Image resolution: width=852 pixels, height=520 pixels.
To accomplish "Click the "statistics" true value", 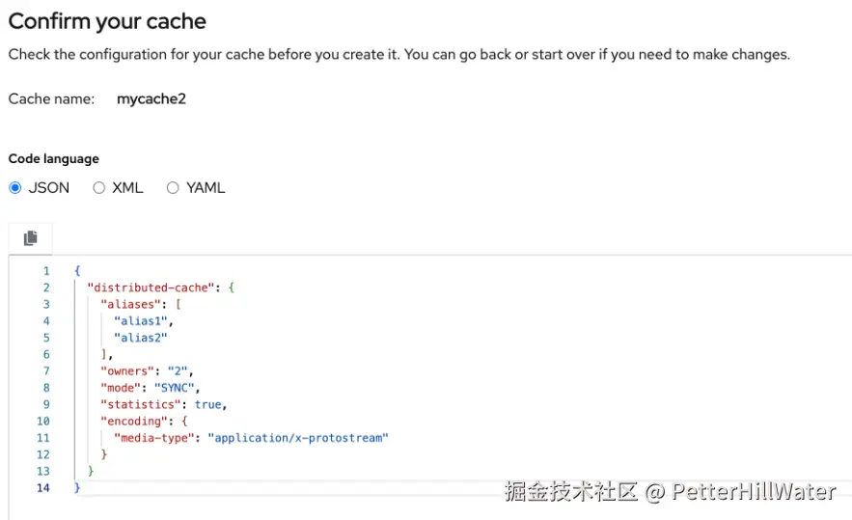I will pos(207,404).
